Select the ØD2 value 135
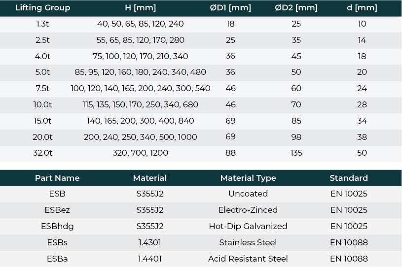 pos(296,153)
